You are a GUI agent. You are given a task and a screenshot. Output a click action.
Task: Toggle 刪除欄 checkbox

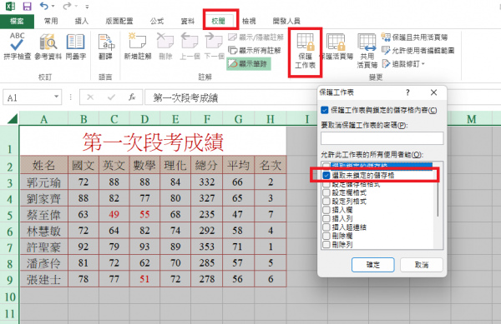click(326, 236)
